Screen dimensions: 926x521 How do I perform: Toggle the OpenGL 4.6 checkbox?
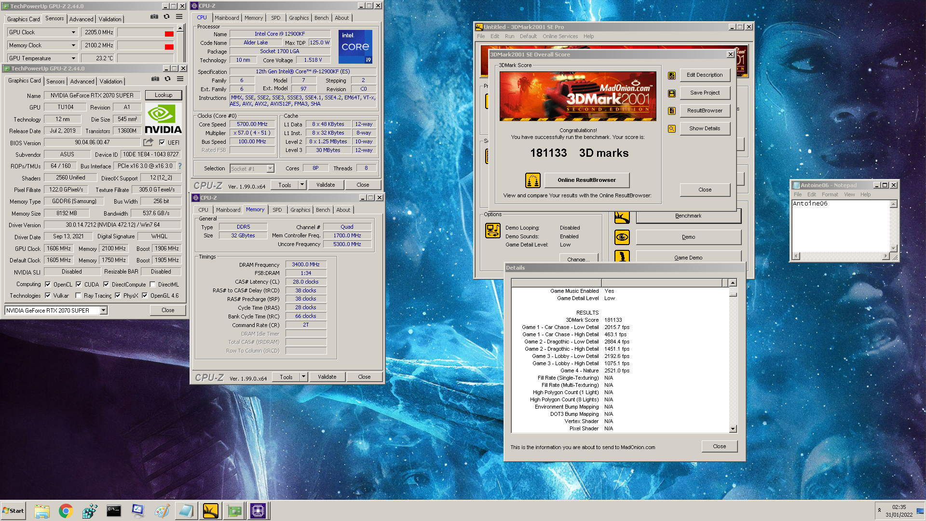pyautogui.click(x=145, y=295)
